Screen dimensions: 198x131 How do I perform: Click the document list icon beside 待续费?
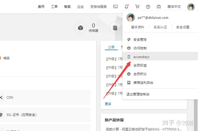(x=115, y=28)
